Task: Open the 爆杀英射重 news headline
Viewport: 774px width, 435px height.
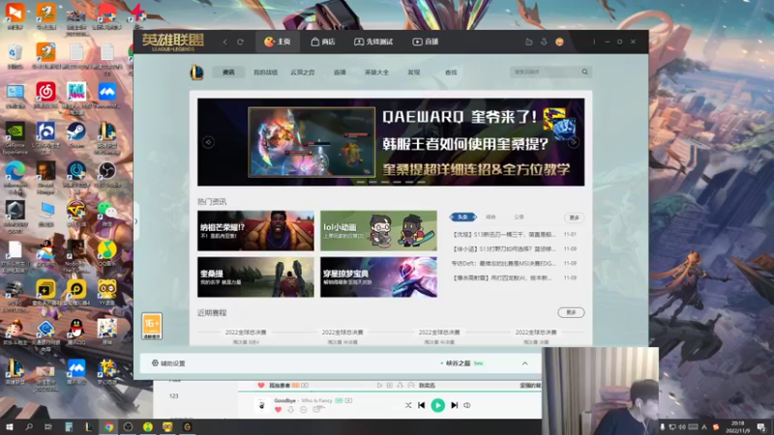Action: click(x=502, y=277)
